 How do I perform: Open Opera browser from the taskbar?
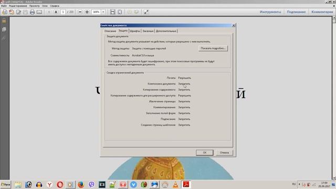60,184
